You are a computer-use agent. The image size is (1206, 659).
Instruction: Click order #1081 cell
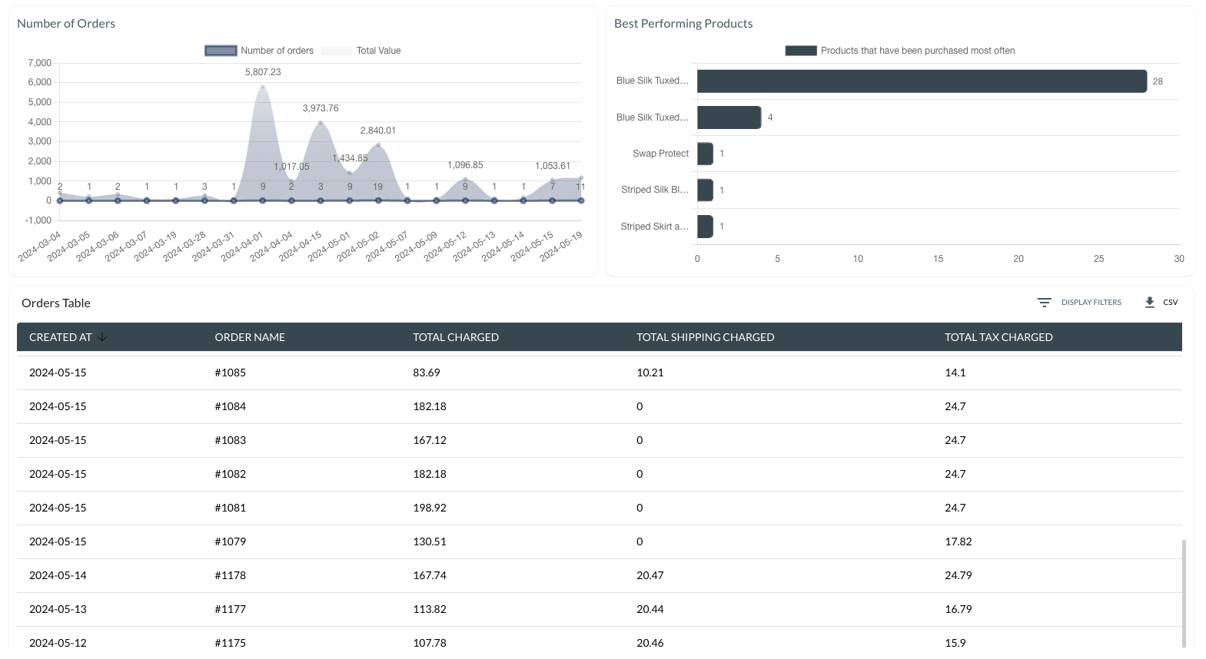[230, 508]
